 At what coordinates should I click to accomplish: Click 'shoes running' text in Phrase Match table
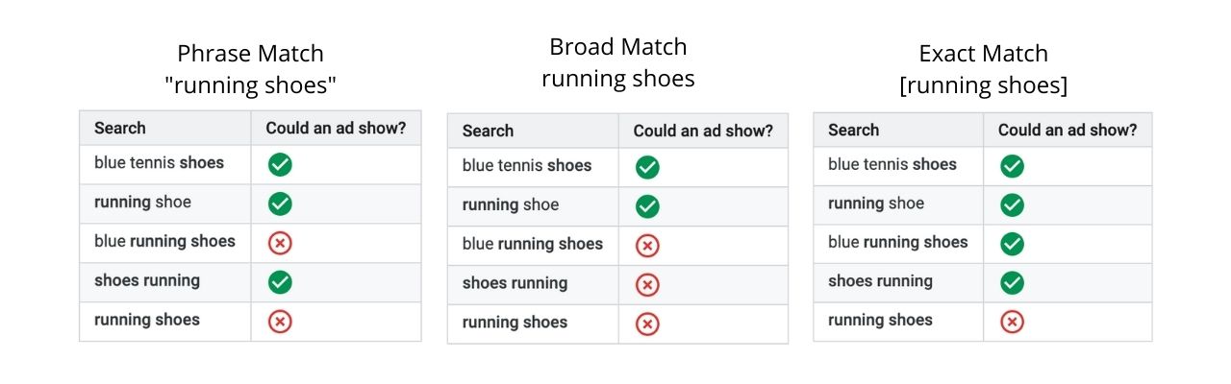pos(147,281)
